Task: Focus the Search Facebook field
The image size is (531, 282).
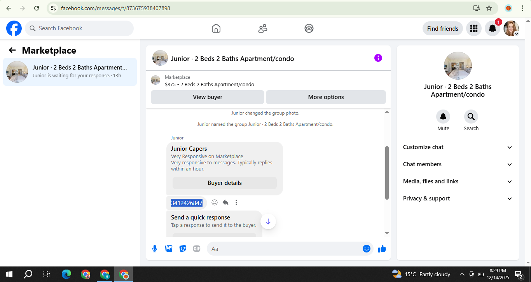Action: coord(79,28)
